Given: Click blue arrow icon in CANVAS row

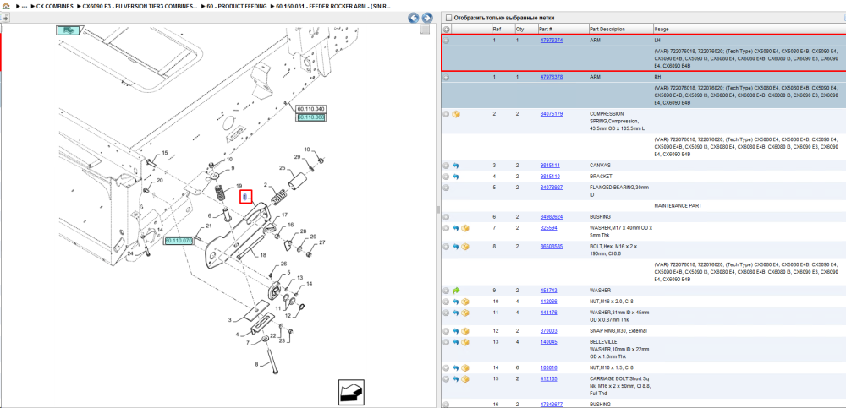Looking at the screenshot, I should [456, 166].
